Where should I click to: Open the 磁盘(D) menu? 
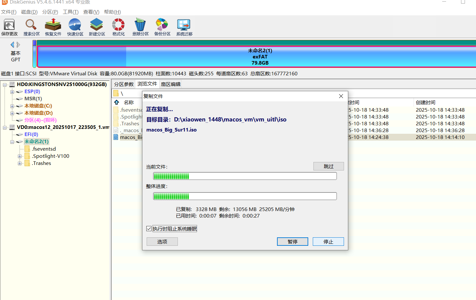click(29, 12)
